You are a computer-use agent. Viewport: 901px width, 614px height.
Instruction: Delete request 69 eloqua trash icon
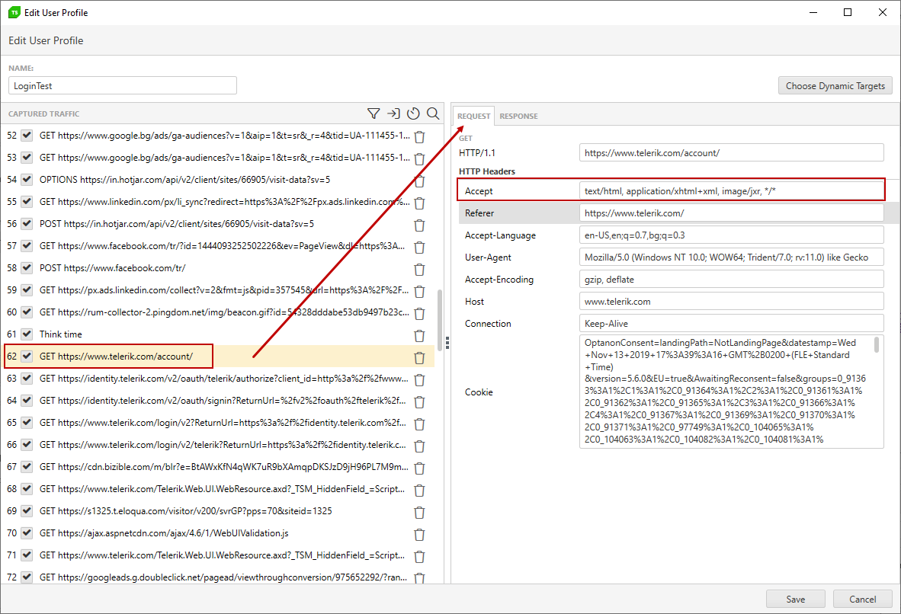point(419,513)
